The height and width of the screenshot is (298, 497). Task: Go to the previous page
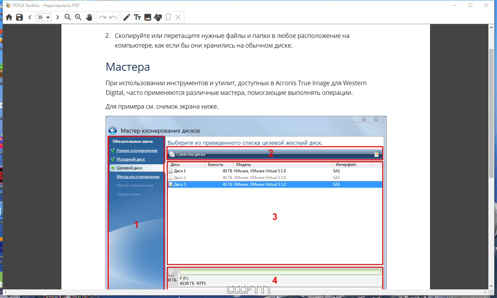click(x=30, y=17)
